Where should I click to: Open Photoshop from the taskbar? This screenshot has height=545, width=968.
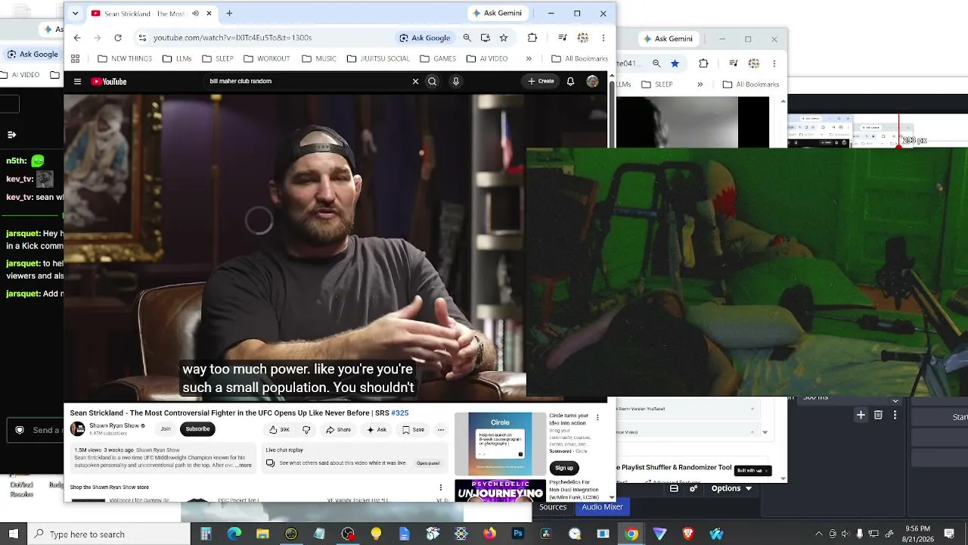click(518, 534)
